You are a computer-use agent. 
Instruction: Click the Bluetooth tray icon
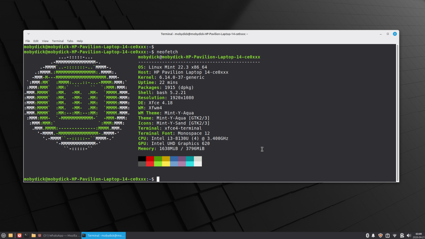[368, 236]
